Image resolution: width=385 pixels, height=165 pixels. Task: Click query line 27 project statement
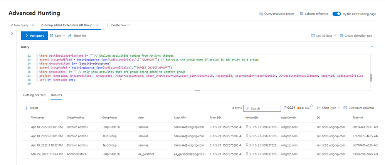pyautogui.click(x=201, y=76)
